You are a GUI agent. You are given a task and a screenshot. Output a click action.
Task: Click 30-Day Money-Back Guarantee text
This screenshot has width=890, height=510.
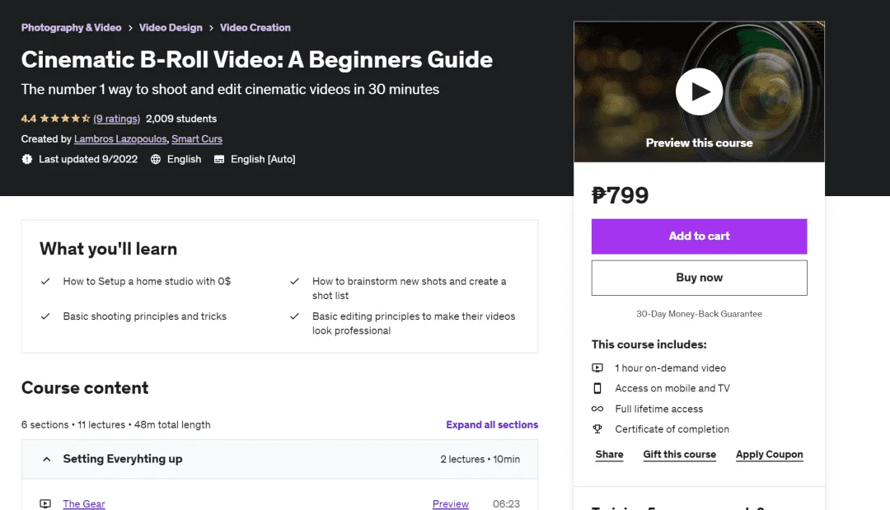pos(699,314)
